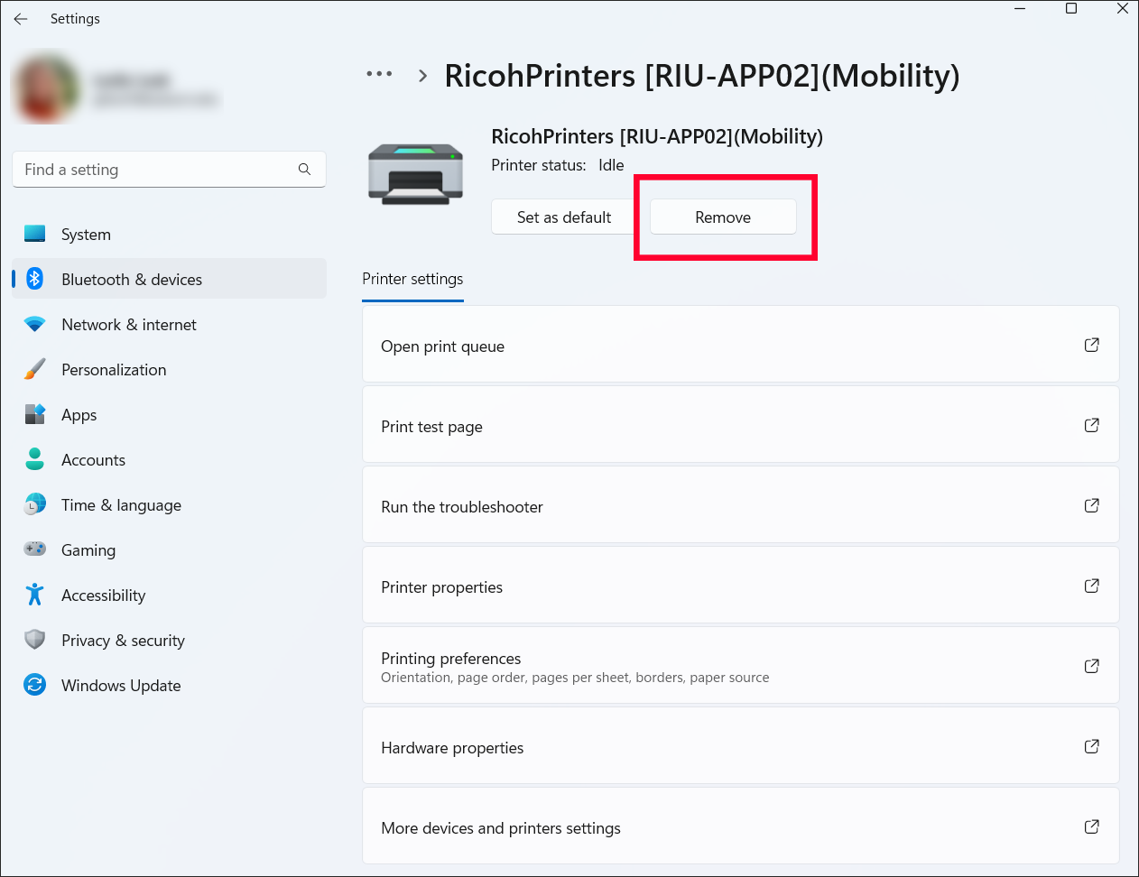Click external-link icon for Printing preferences

[x=1092, y=666]
